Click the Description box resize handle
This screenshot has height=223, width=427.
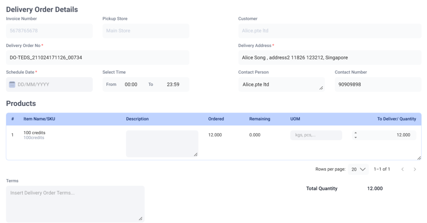point(196,154)
